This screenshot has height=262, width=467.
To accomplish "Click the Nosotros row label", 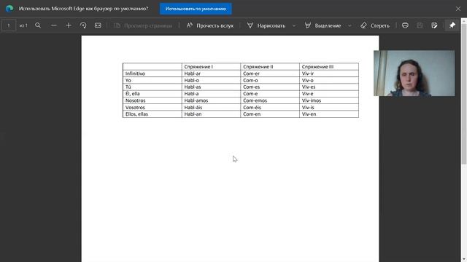I will (153, 100).
